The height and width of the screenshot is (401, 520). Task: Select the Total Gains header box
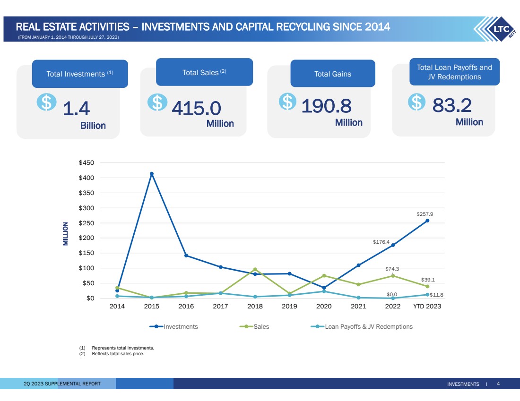(332, 74)
